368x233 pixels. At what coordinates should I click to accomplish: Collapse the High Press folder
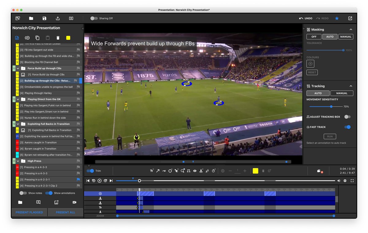coord(18,161)
